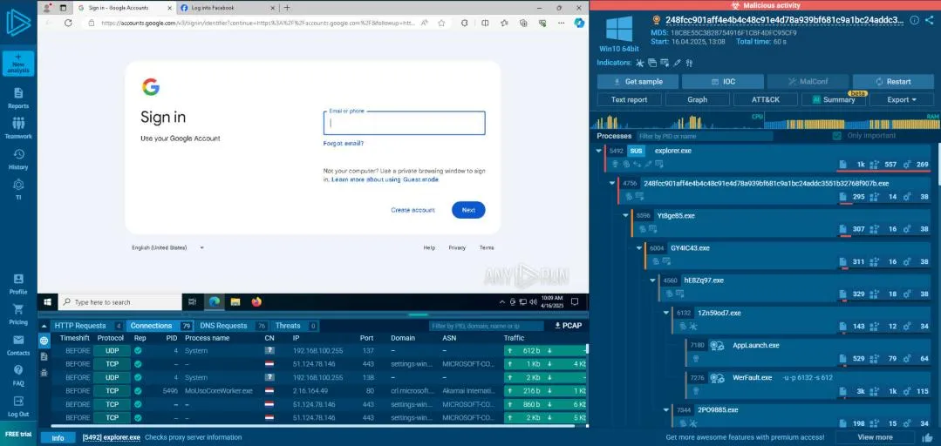Open the Teamwork section icon
The height and width of the screenshot is (446, 941).
click(18, 123)
